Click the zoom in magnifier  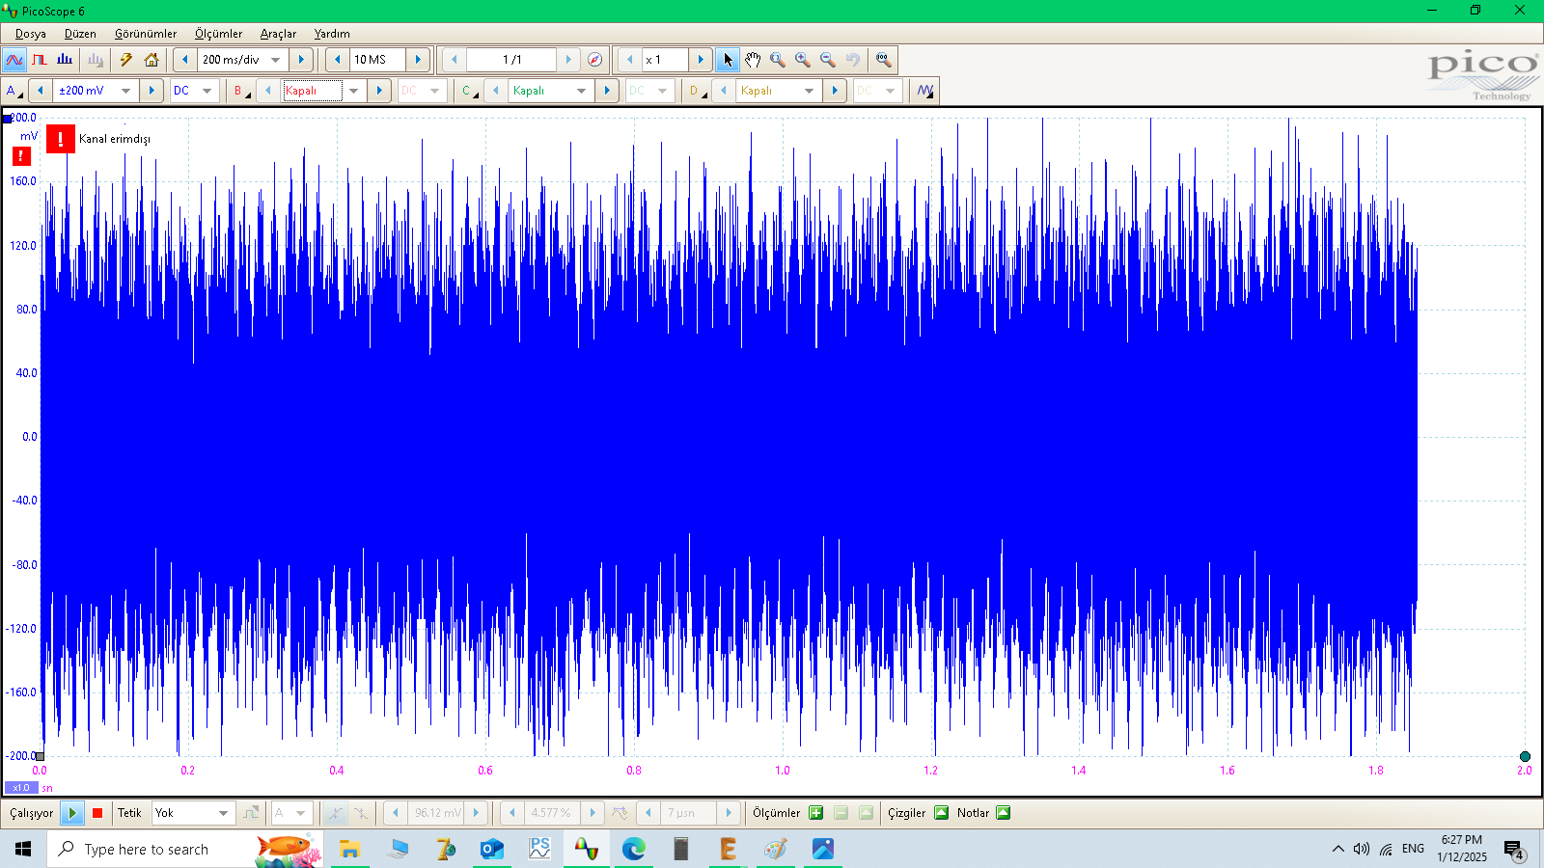pos(803,60)
